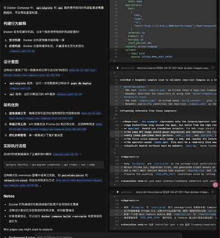
Task: Click the 实际执行流程 heading
Action: 15,146
